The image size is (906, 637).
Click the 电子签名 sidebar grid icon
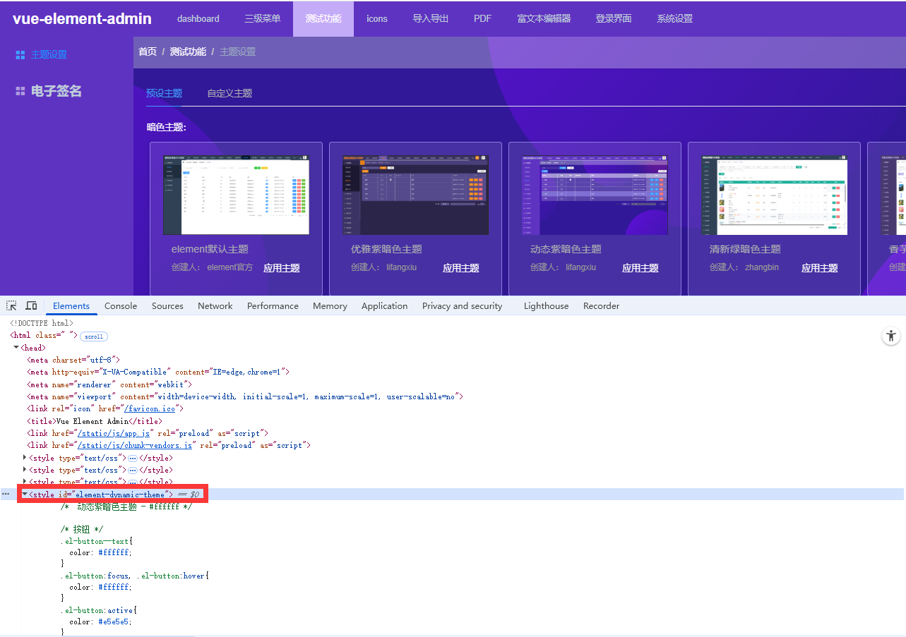(x=19, y=90)
